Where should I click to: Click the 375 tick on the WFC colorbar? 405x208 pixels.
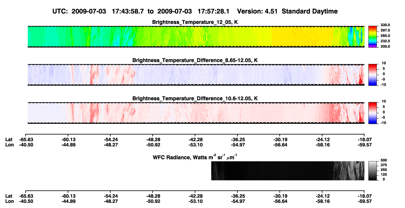[x=384, y=165]
